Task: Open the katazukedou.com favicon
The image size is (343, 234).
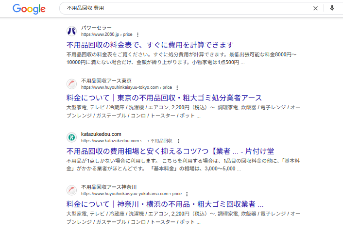Action: point(71,137)
